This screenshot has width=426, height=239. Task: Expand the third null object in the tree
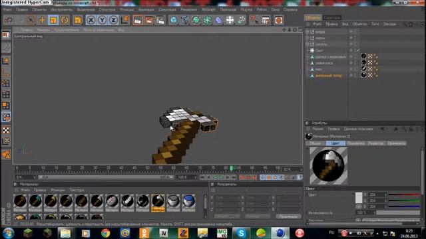pyautogui.click(x=308, y=44)
